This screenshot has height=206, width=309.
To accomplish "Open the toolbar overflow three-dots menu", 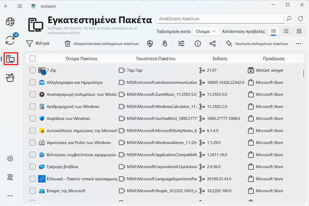I will [x=299, y=44].
